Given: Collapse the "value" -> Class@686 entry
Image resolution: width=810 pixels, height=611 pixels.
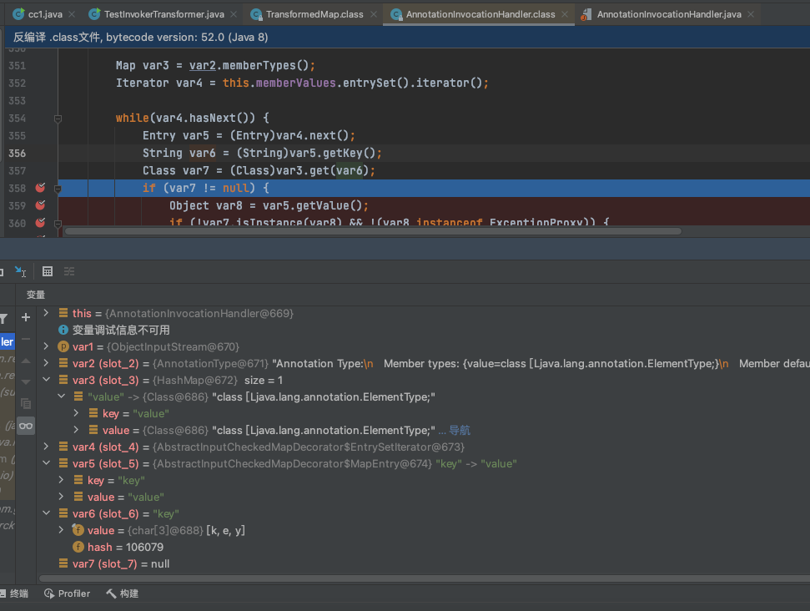Looking at the screenshot, I should [61, 396].
